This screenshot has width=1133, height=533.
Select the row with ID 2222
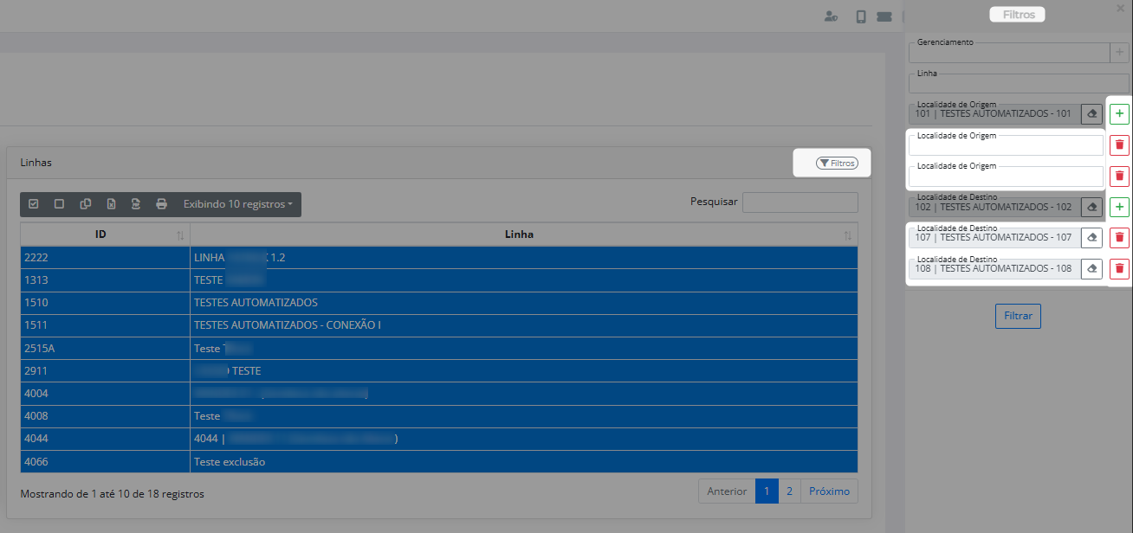point(439,258)
